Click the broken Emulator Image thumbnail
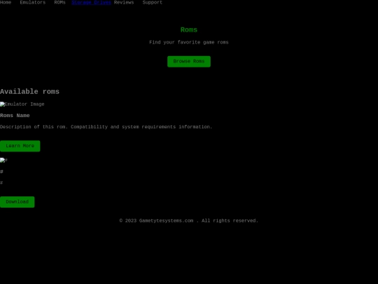 click(x=22, y=104)
